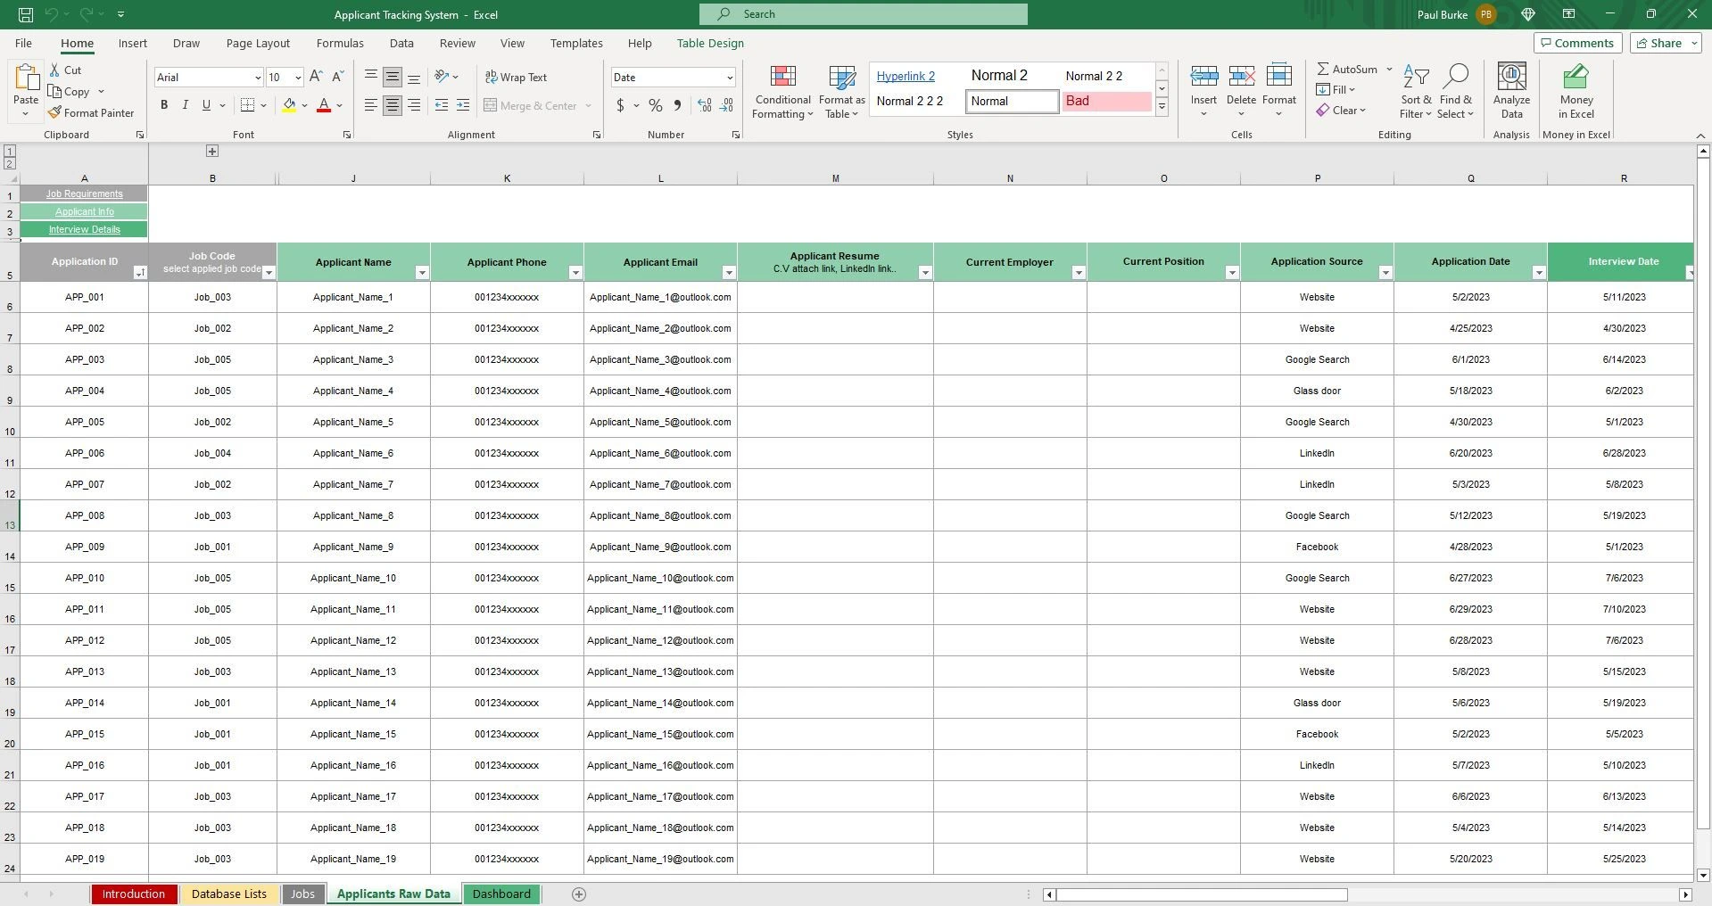The width and height of the screenshot is (1712, 906).
Task: Toggle bold formatting
Action: (163, 104)
